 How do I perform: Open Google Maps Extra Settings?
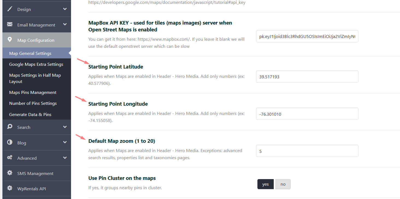click(x=36, y=64)
